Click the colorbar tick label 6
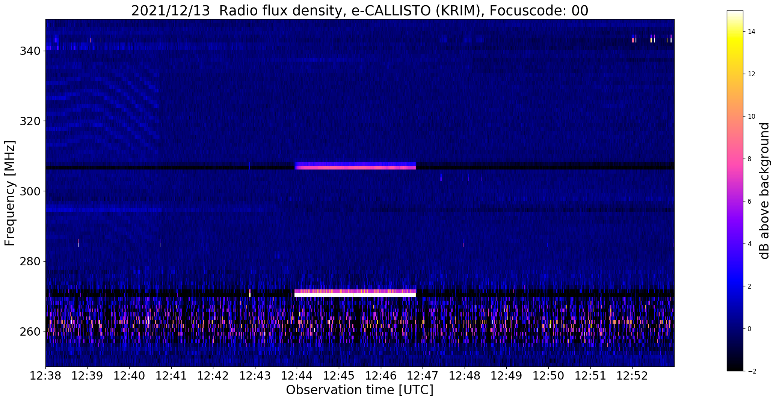This screenshot has height=401, width=776. 750,201
